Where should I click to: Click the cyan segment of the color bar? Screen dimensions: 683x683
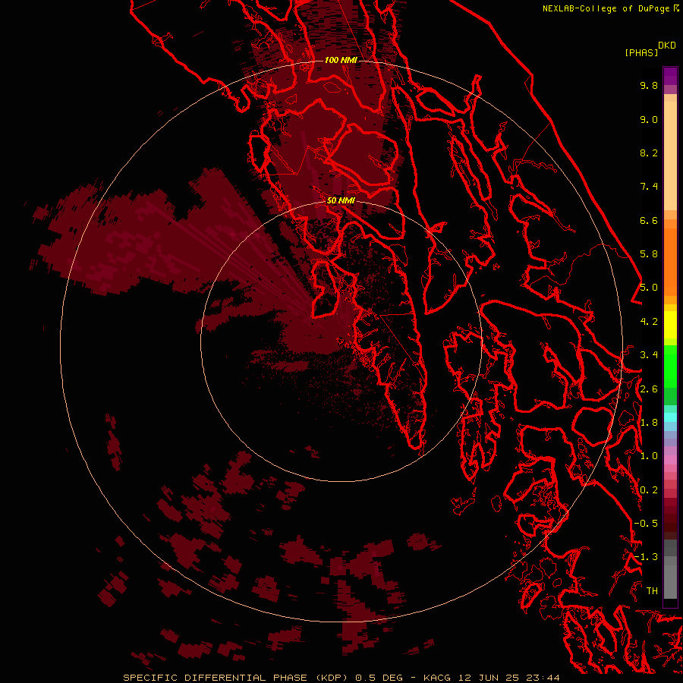(670, 417)
